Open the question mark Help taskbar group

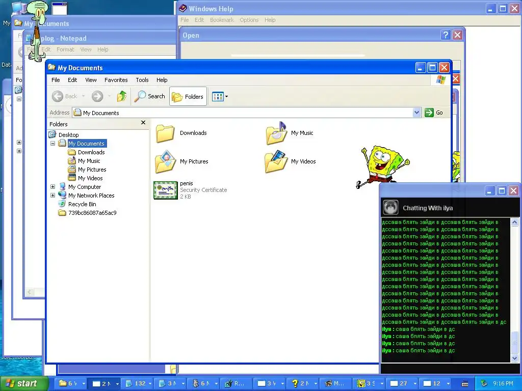coord(304,383)
